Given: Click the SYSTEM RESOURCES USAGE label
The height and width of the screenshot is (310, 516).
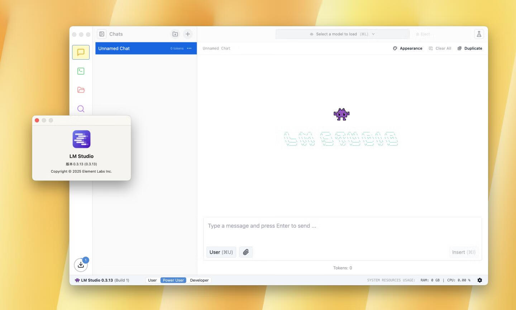Looking at the screenshot, I should coord(391,280).
